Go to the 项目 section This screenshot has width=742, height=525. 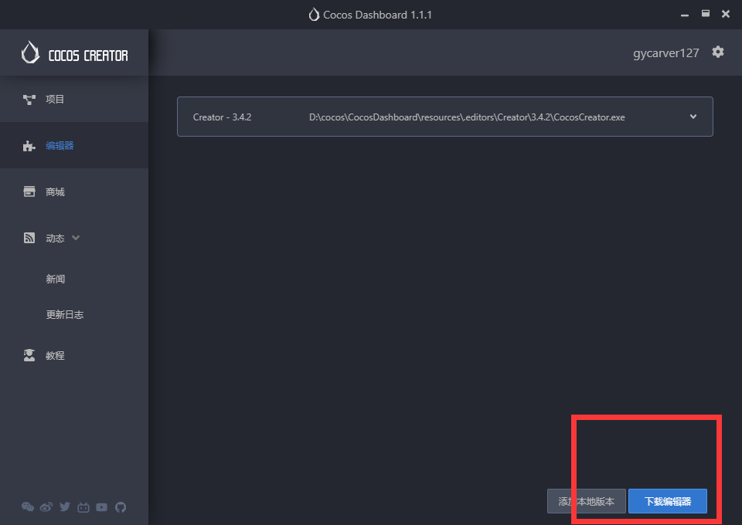pyautogui.click(x=74, y=100)
